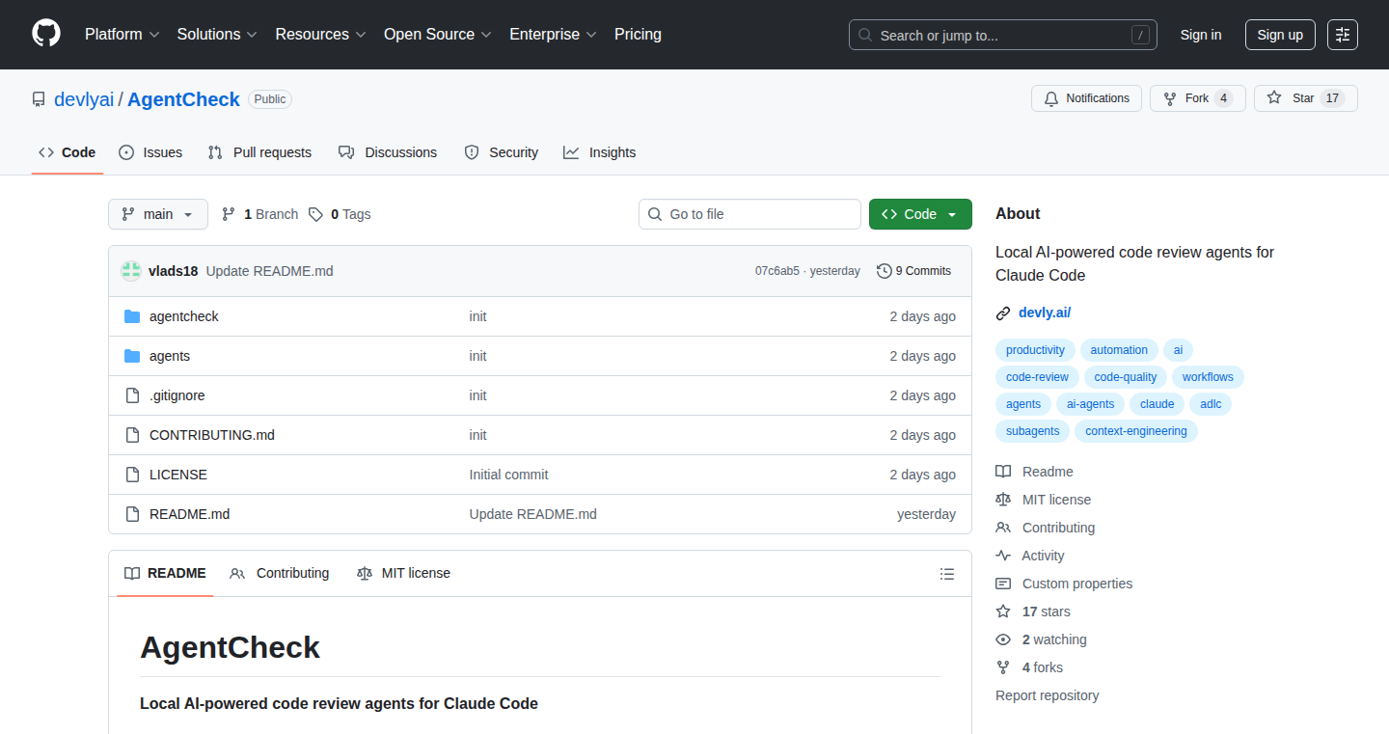Switch to the Insights tab
1389x734 pixels.
(x=600, y=152)
